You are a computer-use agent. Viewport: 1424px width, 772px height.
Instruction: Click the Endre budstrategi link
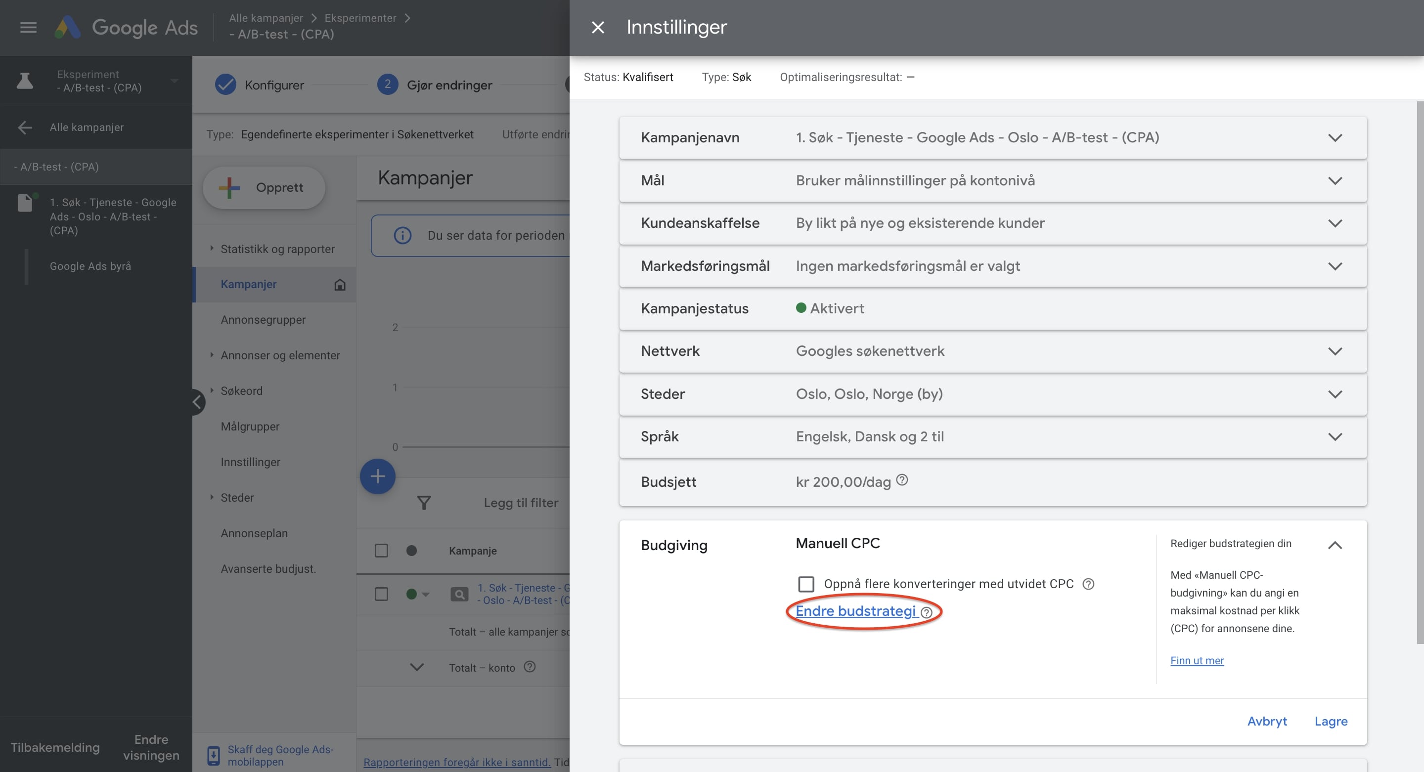855,611
